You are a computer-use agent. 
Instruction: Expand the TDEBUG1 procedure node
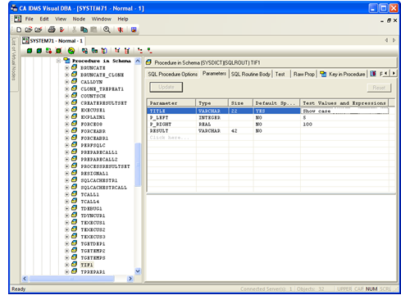66,209
